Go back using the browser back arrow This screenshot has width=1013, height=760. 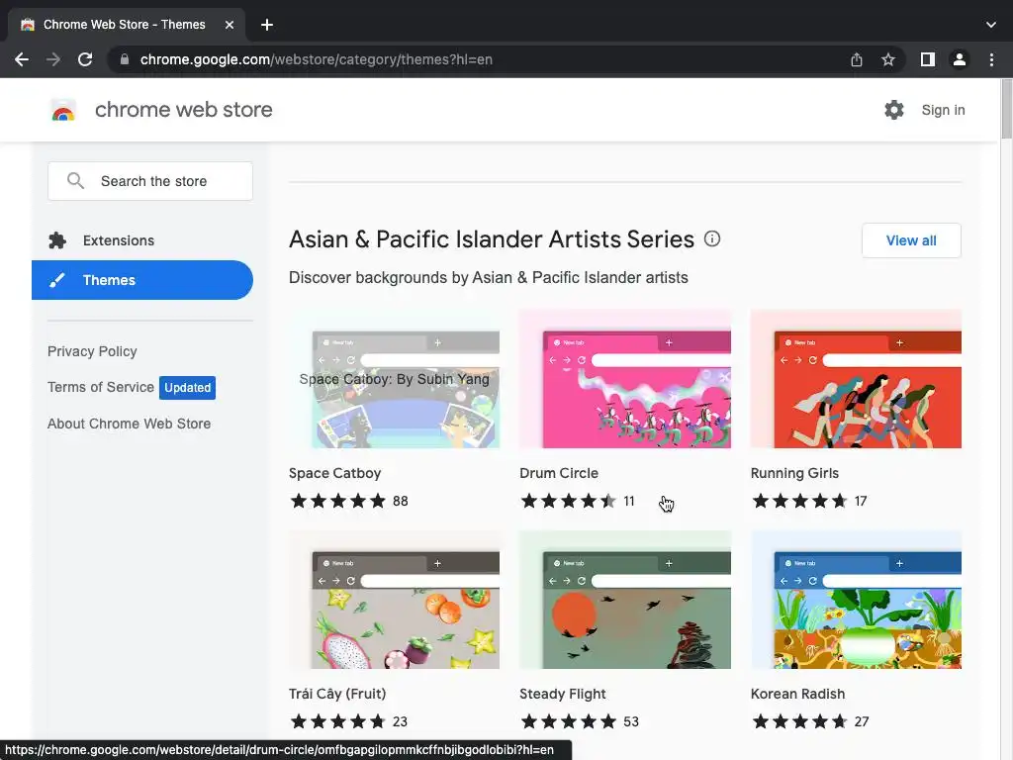22,59
